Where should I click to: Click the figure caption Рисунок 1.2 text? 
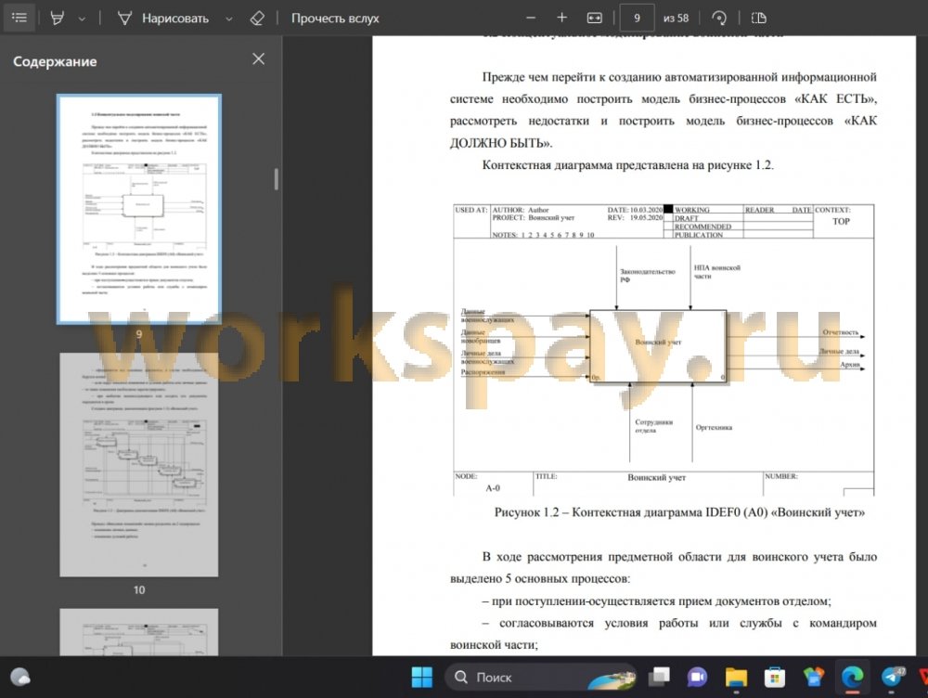point(679,512)
